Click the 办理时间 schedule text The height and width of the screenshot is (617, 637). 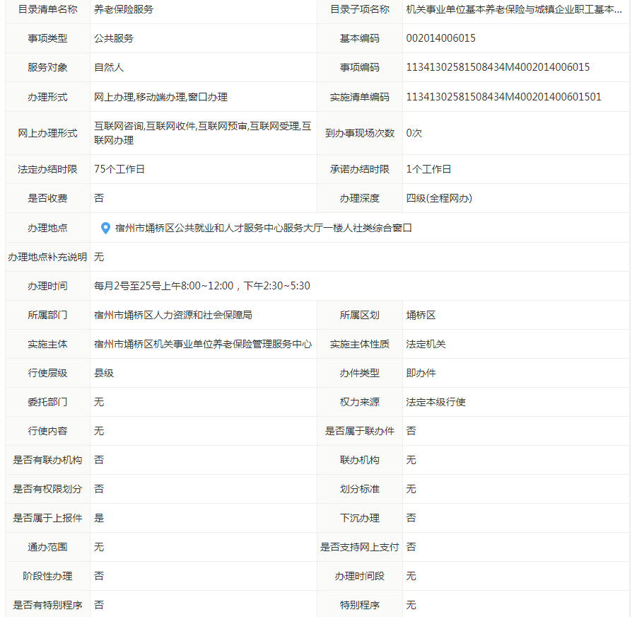(201, 286)
